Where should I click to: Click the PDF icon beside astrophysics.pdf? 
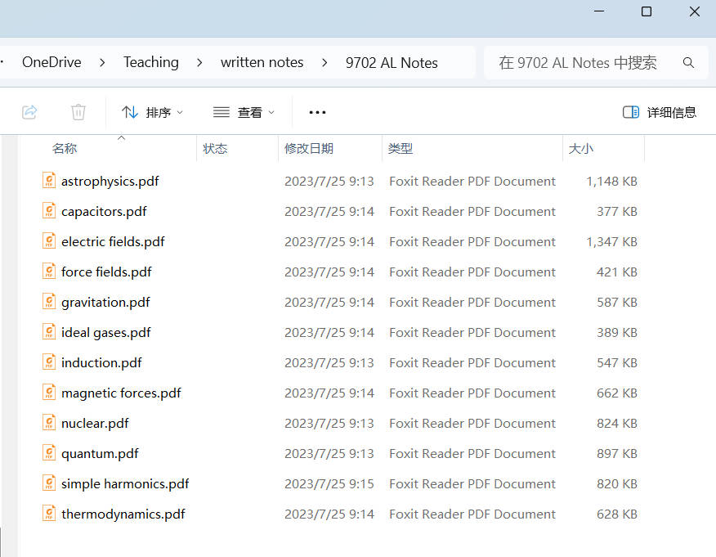pyautogui.click(x=49, y=181)
